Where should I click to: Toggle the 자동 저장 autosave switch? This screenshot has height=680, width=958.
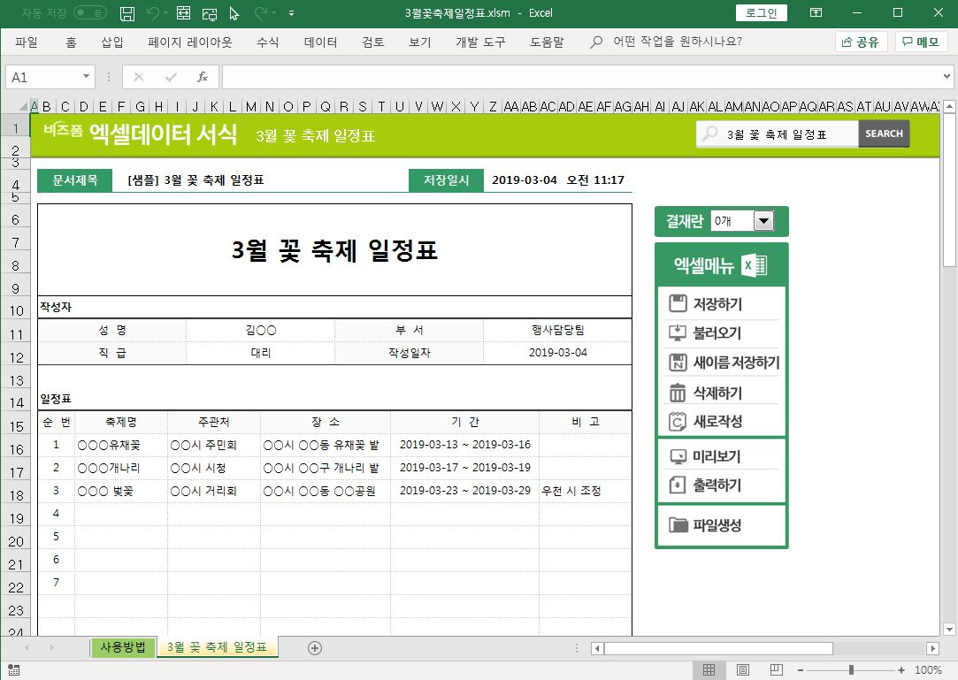(x=91, y=13)
